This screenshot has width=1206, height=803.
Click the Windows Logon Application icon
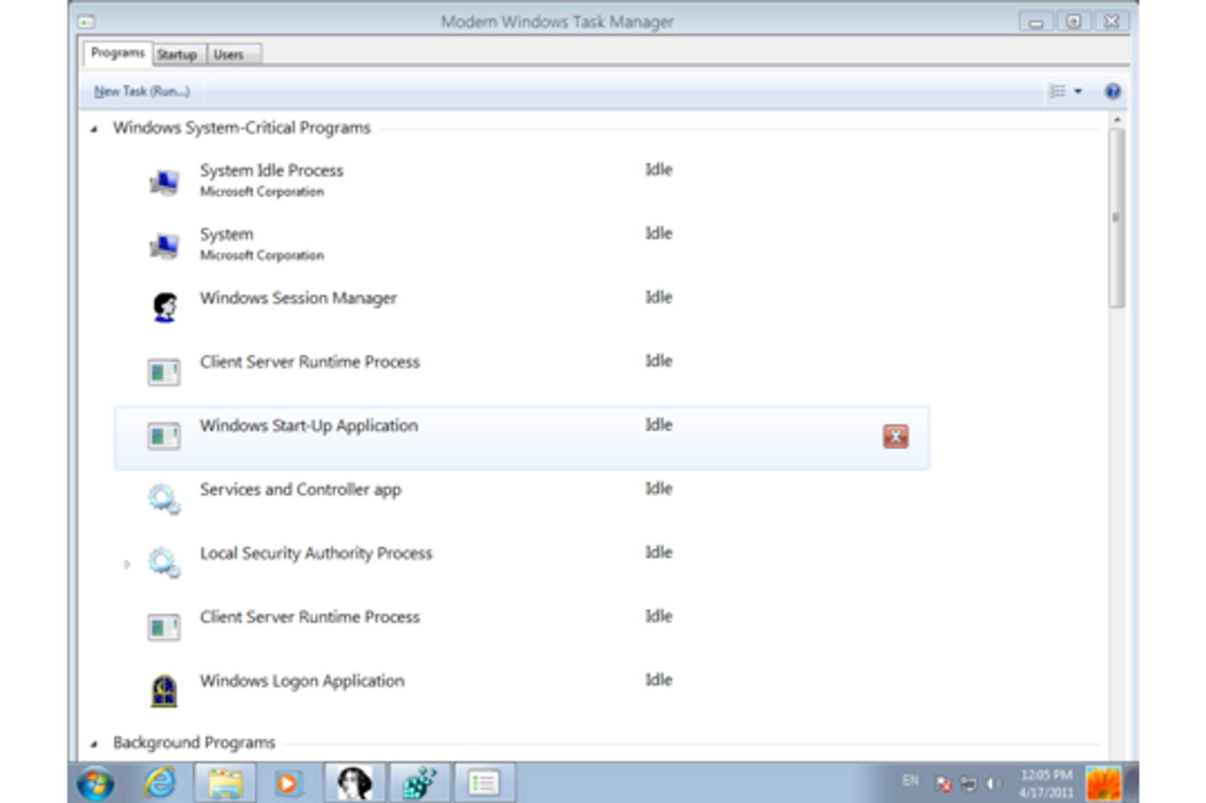point(164,691)
